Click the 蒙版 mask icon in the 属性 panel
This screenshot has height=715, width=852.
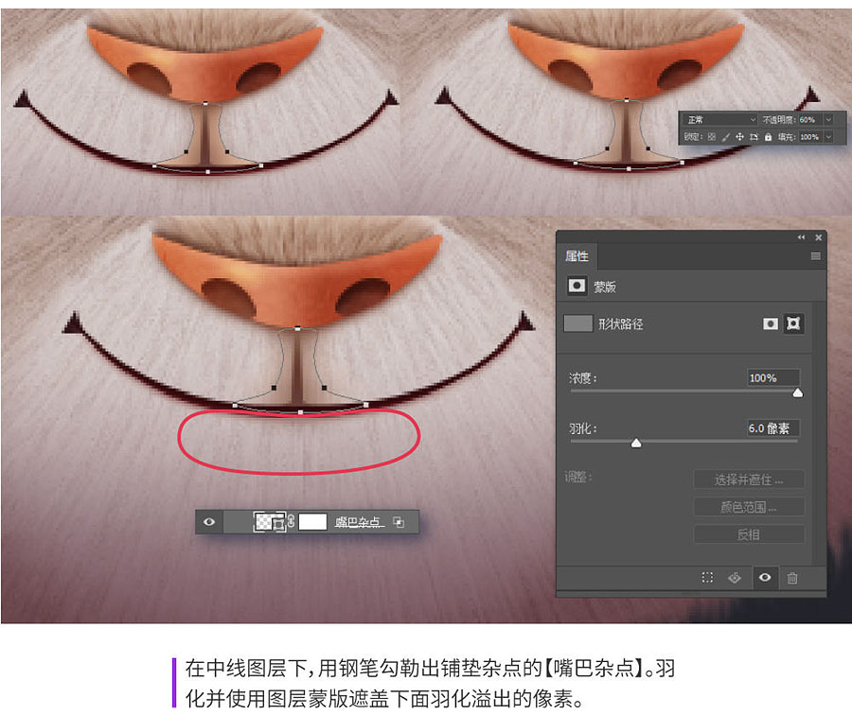pos(577,285)
